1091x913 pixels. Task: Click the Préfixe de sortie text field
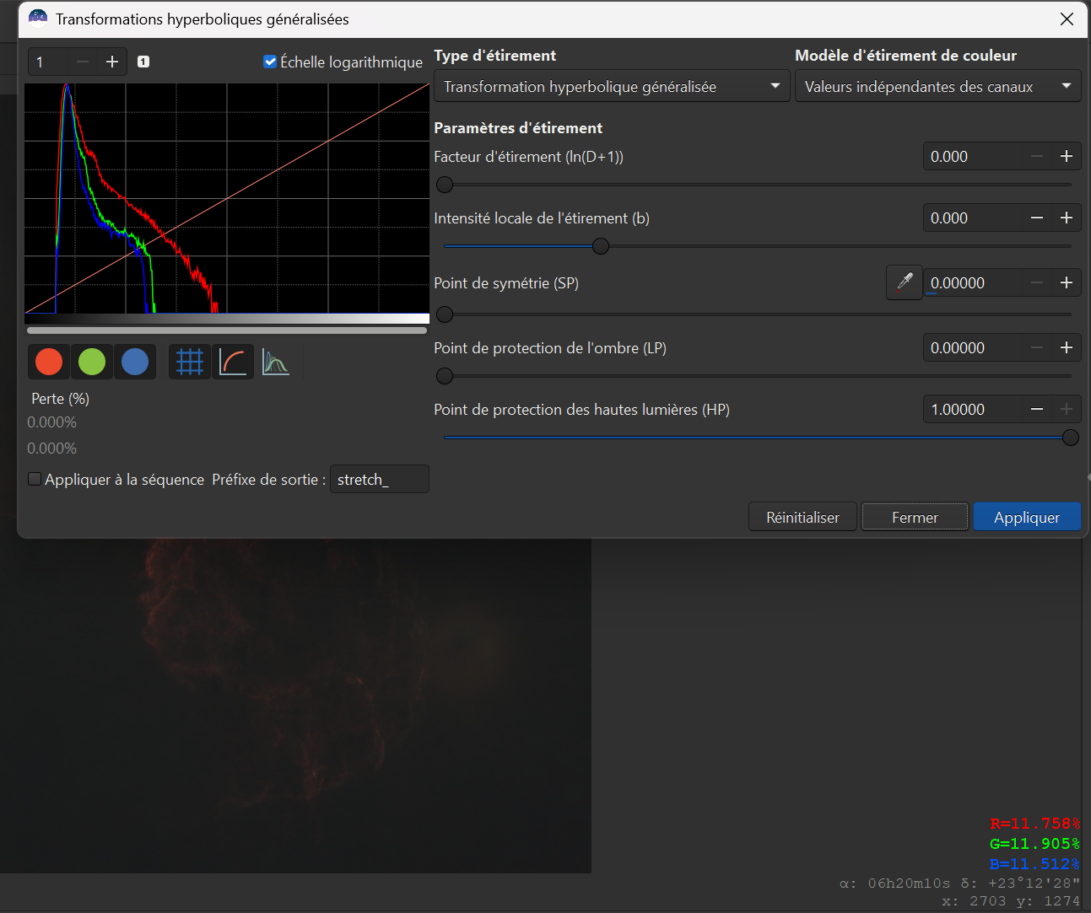[x=379, y=479]
